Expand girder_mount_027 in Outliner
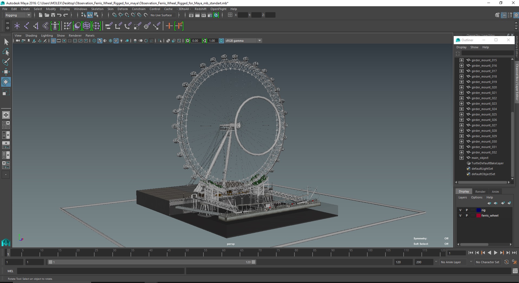 462,125
